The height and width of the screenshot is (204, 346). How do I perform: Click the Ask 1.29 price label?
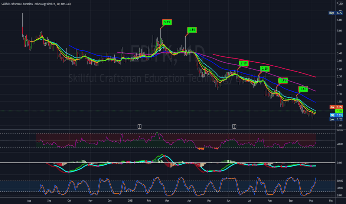pos(336,107)
